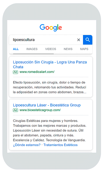Image resolution: width=105 pixels, height=174 pixels.
Task: Click the Google logo
Action: [x=51, y=28]
